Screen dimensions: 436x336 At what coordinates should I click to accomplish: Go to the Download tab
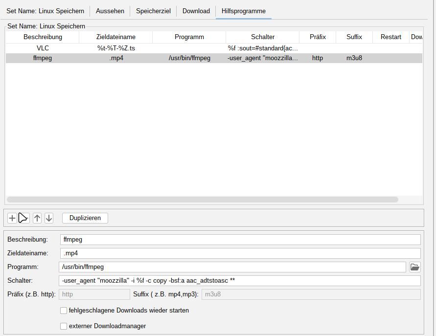pyautogui.click(x=196, y=11)
